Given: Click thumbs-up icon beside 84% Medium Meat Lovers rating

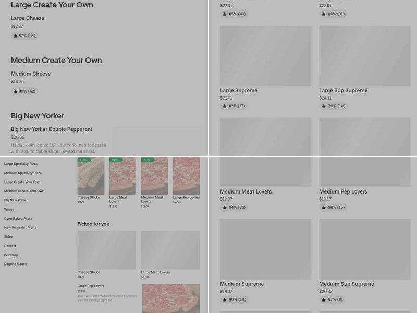Looking at the screenshot, I should (x=225, y=207).
